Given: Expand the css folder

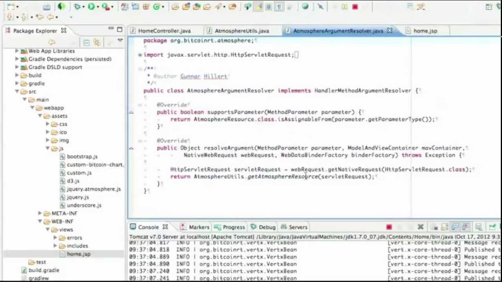Looking at the screenshot, I should [x=47, y=124].
